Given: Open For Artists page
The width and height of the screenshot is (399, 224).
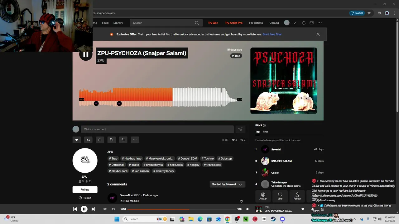Looking at the screenshot, I should click(256, 23).
